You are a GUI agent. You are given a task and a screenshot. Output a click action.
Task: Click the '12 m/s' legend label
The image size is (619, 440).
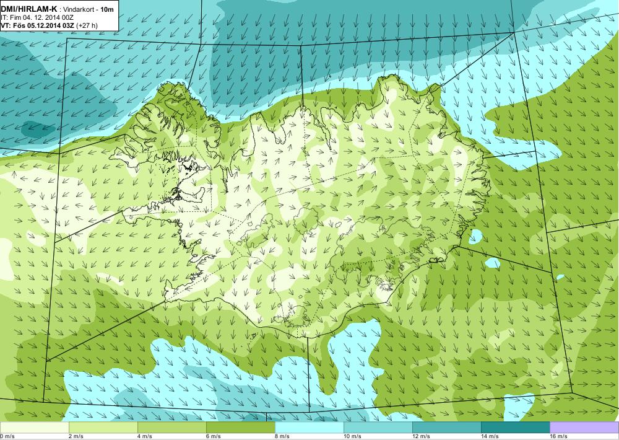(421, 436)
